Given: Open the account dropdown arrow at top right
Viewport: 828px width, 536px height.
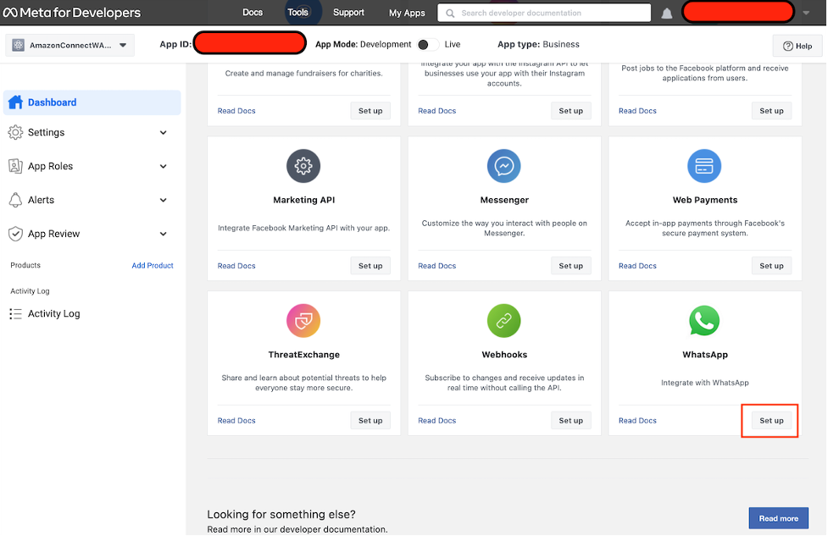Looking at the screenshot, I should click(x=806, y=14).
